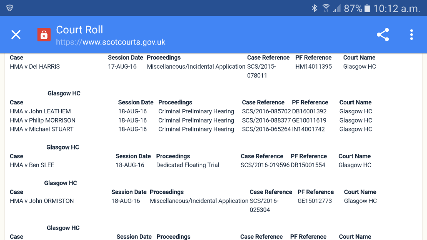Share the Court Roll page
427x240 pixels.
383,35
